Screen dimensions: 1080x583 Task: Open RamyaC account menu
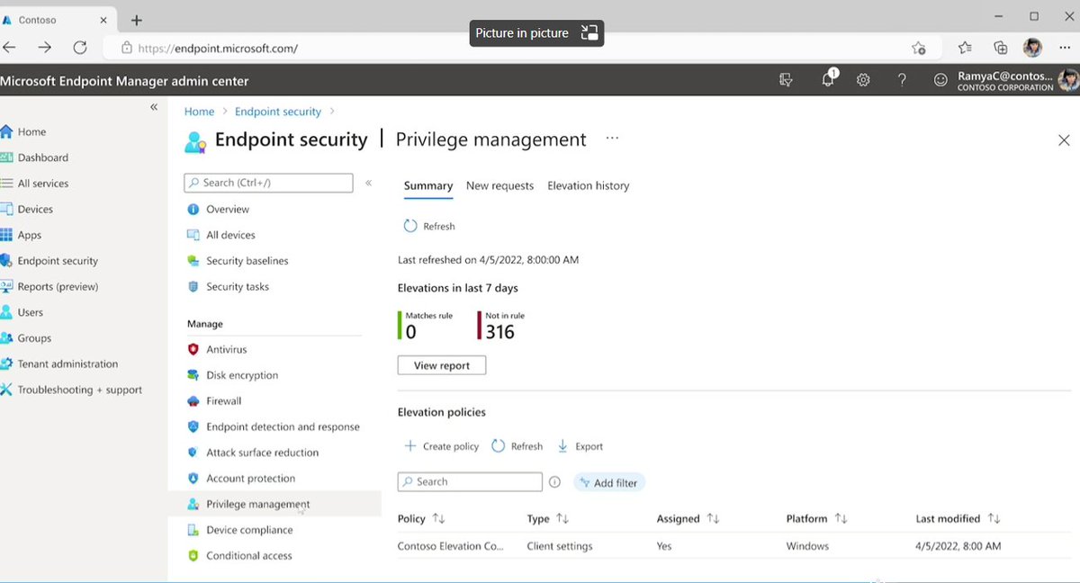click(1017, 80)
